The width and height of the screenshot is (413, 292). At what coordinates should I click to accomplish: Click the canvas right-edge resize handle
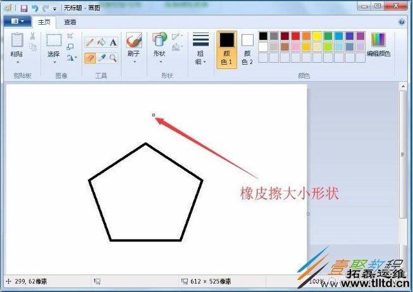click(308, 214)
